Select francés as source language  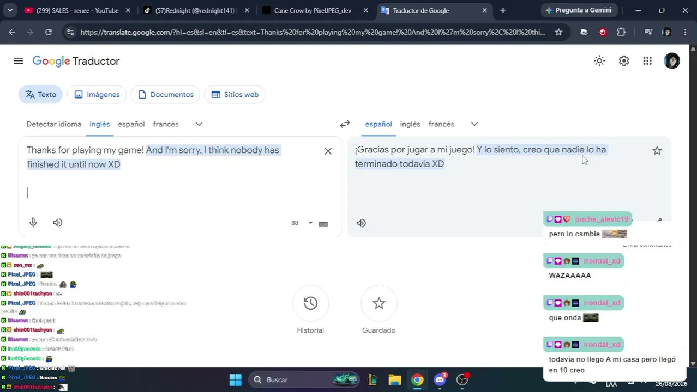[166, 124]
